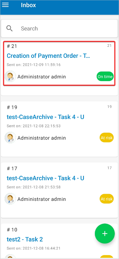Click the green plus floating button

point(105,233)
